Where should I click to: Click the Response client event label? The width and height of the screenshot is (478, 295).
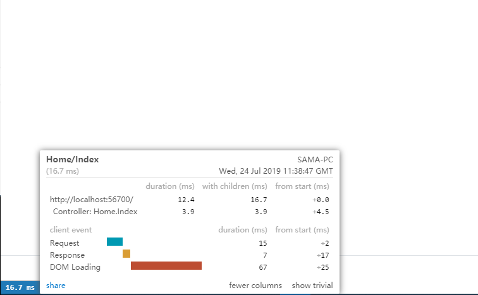click(x=67, y=255)
